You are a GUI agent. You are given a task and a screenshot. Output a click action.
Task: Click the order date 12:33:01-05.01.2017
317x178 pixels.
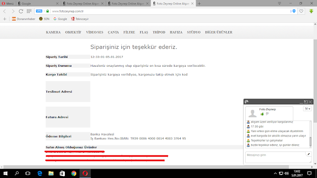point(107,57)
